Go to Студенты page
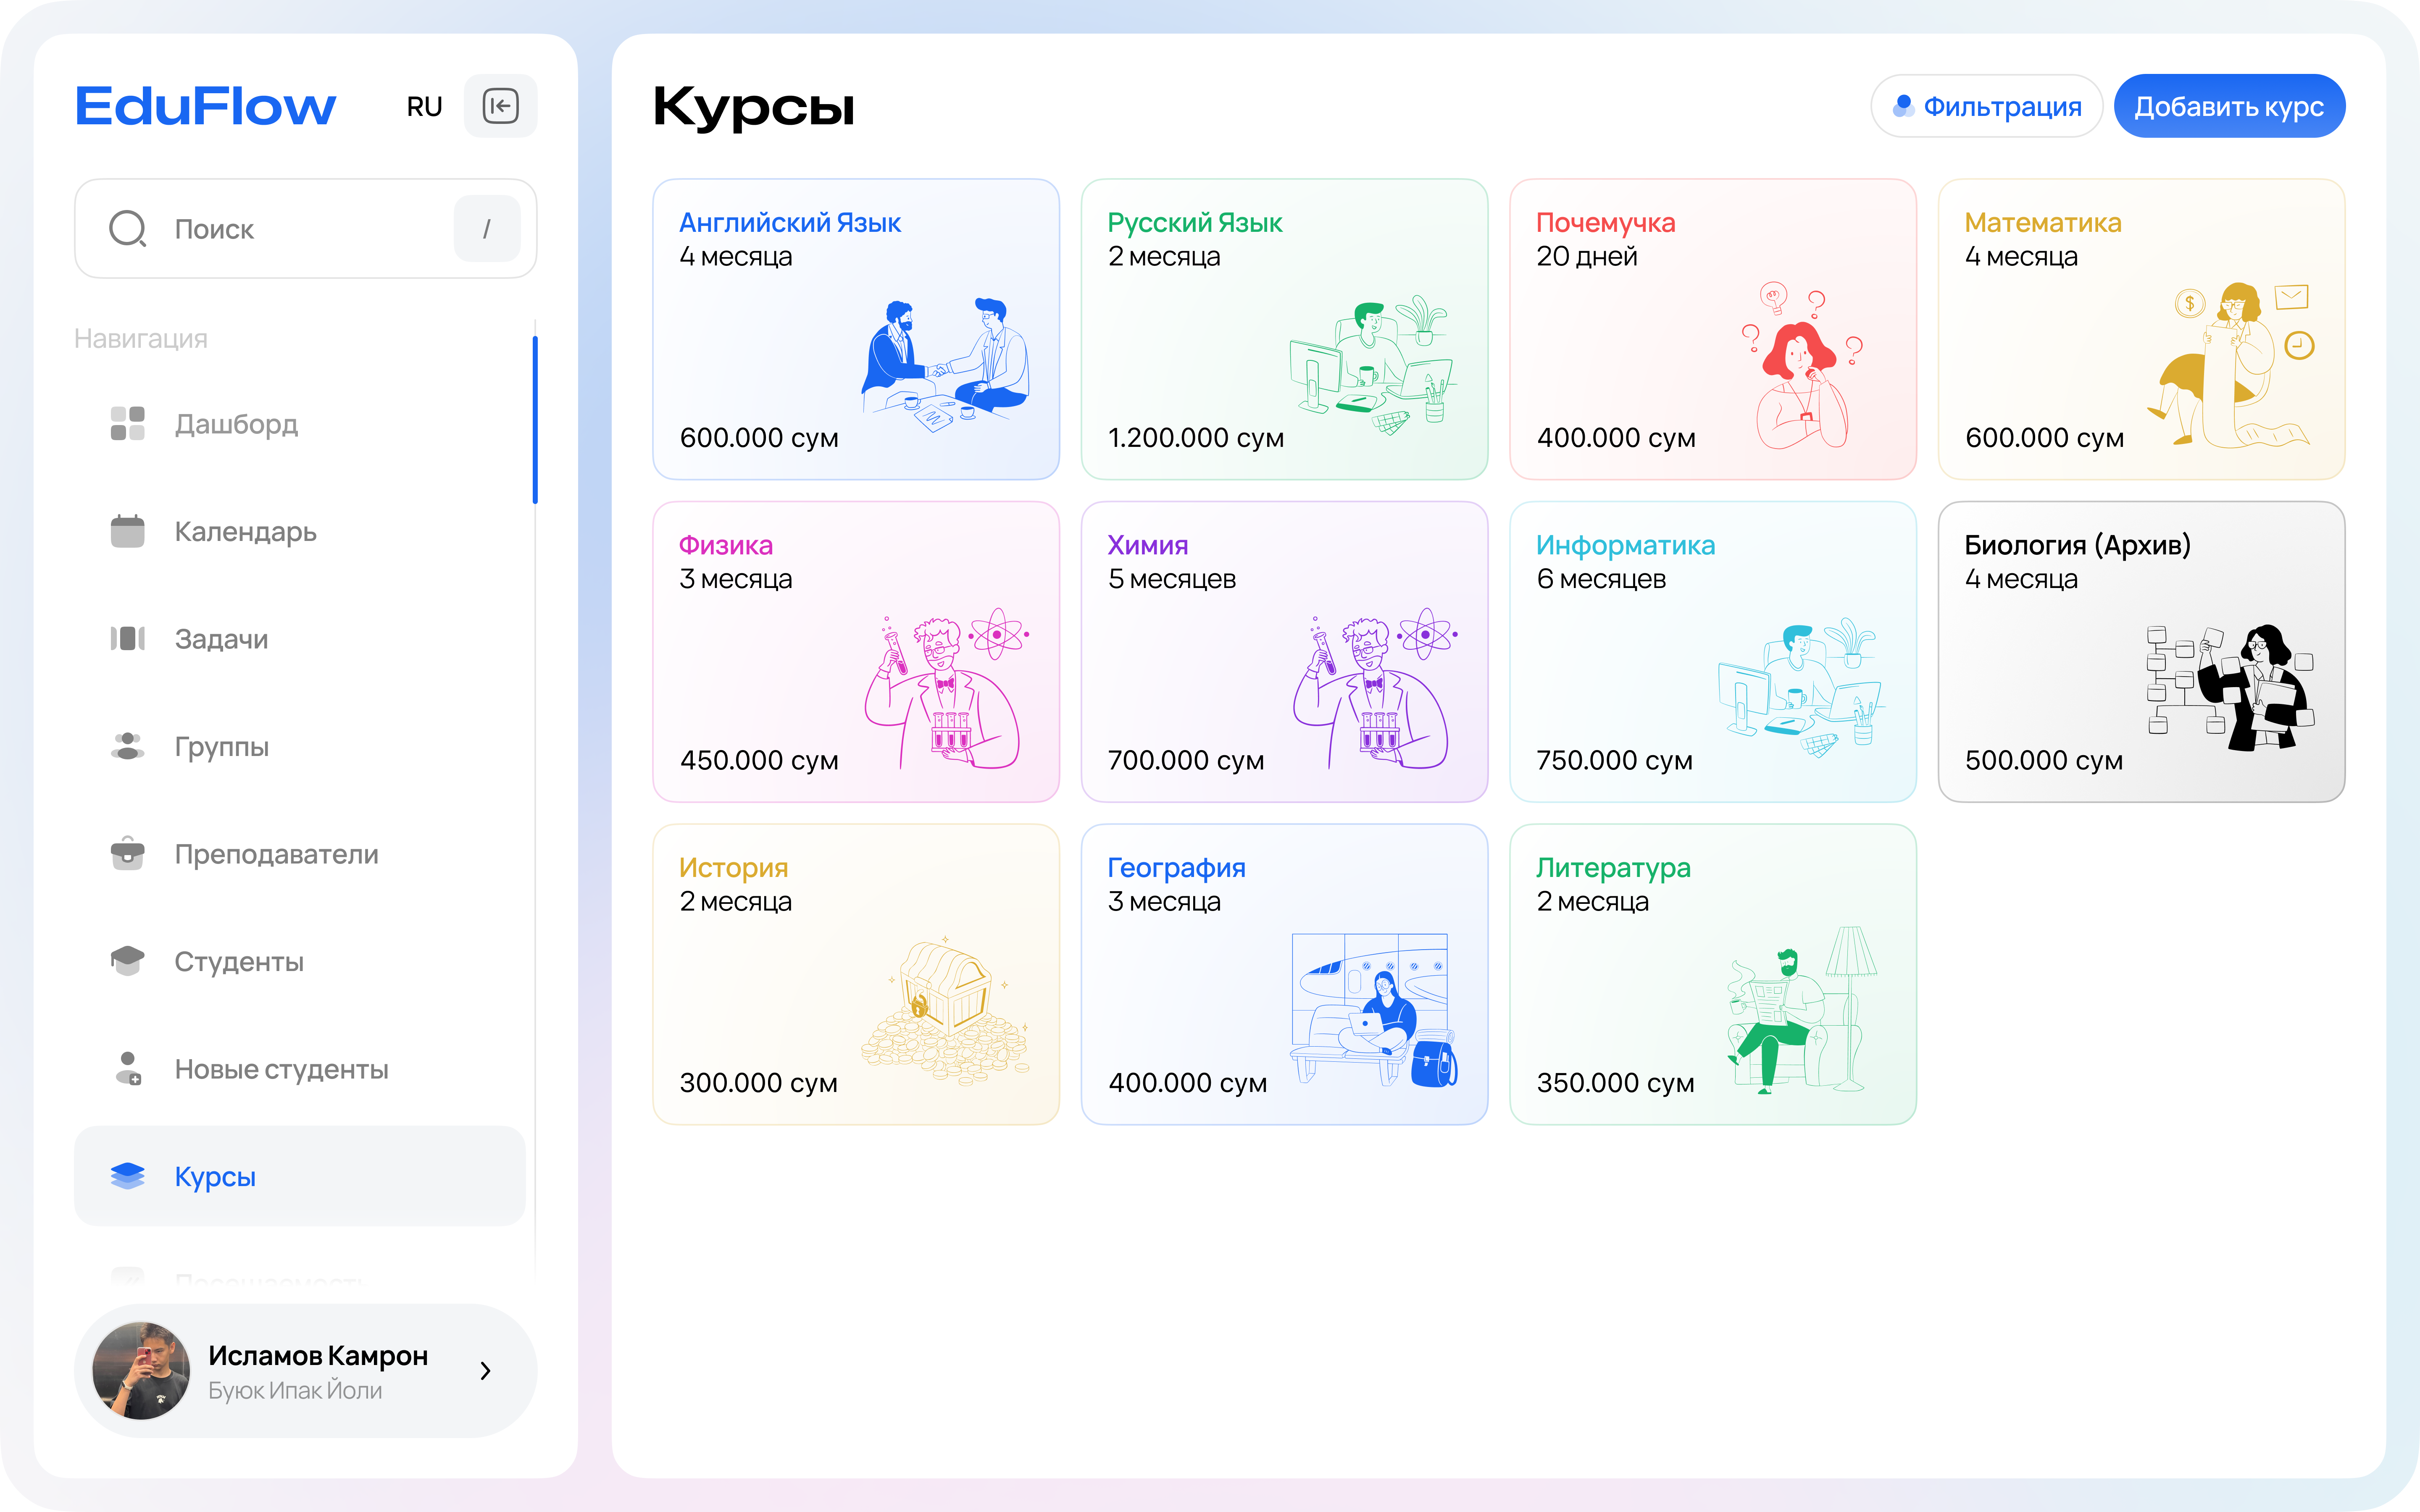2420x1512 pixels. [x=300, y=961]
